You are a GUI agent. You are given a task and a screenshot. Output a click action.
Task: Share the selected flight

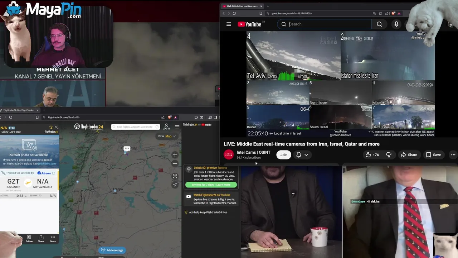click(41, 239)
